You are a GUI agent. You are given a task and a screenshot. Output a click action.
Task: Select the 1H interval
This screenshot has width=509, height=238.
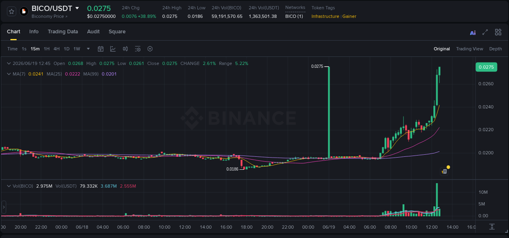click(x=46, y=49)
